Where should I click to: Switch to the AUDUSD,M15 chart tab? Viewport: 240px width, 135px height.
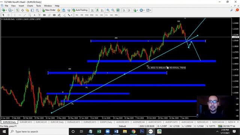123,122
